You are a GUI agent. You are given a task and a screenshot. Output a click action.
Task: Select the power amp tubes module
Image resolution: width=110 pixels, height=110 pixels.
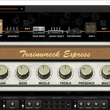(56, 30)
